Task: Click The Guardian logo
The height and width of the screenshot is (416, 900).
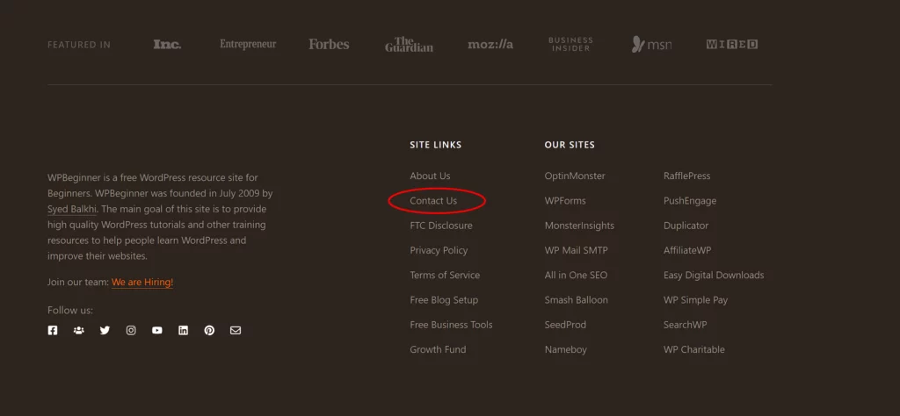Action: pyautogui.click(x=410, y=44)
